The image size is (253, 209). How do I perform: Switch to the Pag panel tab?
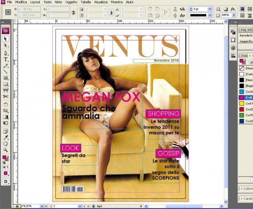pyautogui.click(x=243, y=30)
